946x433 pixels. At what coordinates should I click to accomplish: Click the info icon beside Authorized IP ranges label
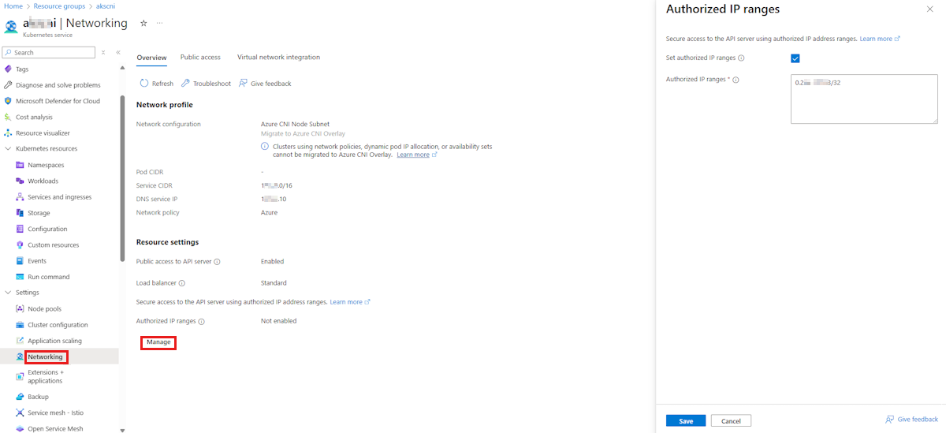(x=201, y=322)
